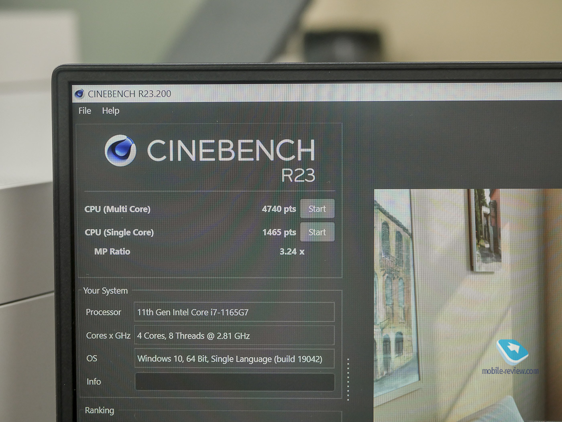Image resolution: width=562 pixels, height=422 pixels.
Task: Click the dotted panel splitter handle
Action: click(x=348, y=379)
